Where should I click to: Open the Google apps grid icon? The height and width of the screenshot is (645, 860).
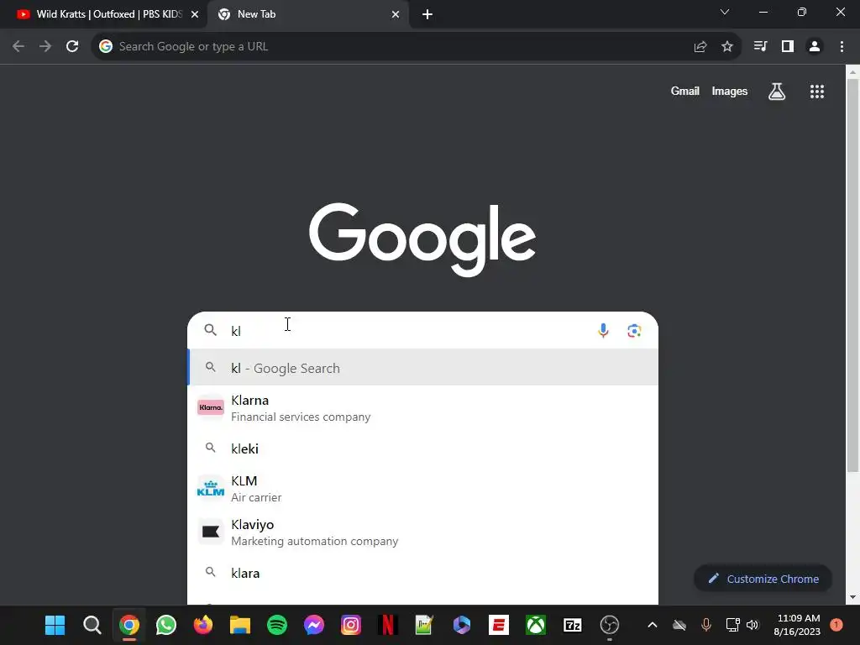pyautogui.click(x=817, y=92)
